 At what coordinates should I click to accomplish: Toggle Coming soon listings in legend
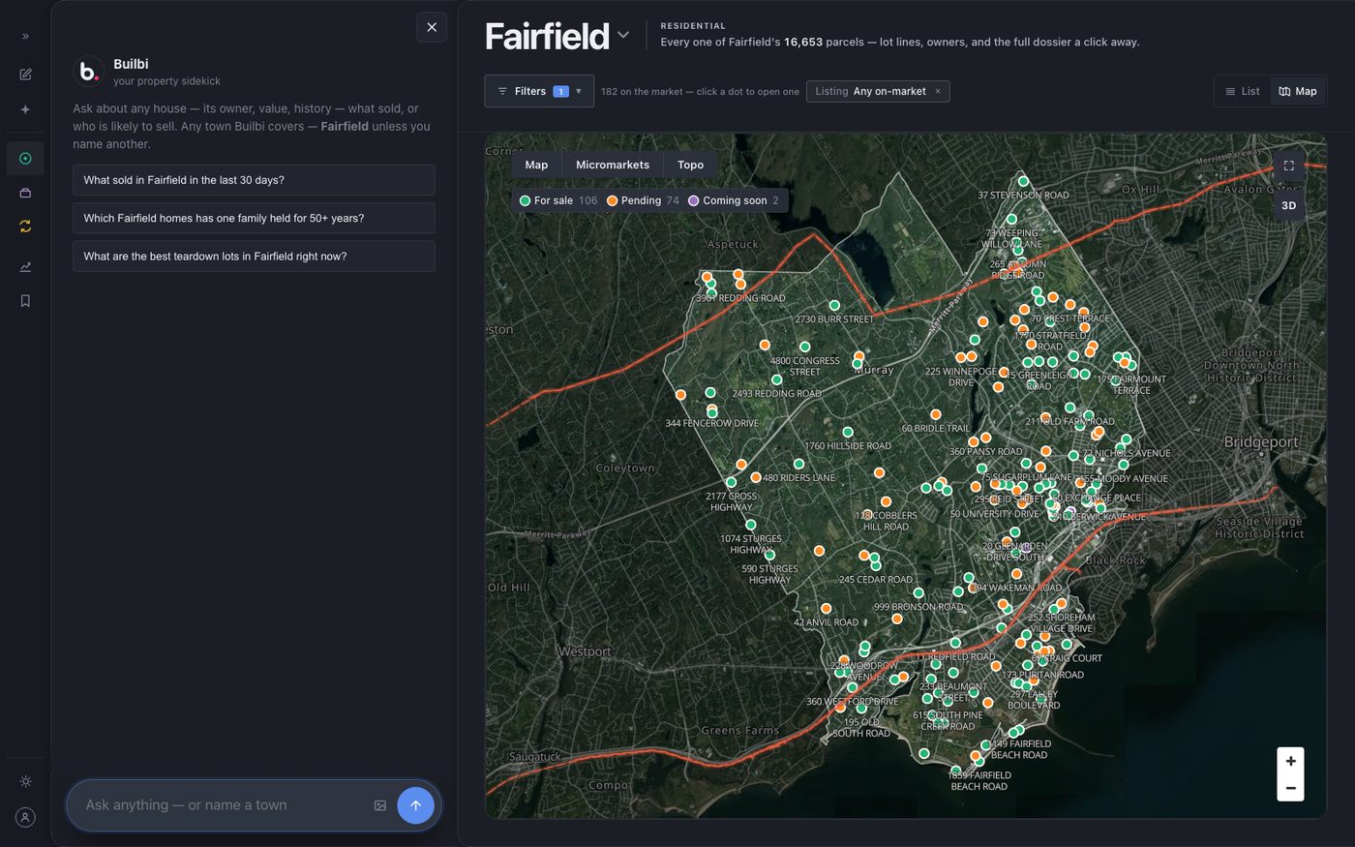(733, 200)
